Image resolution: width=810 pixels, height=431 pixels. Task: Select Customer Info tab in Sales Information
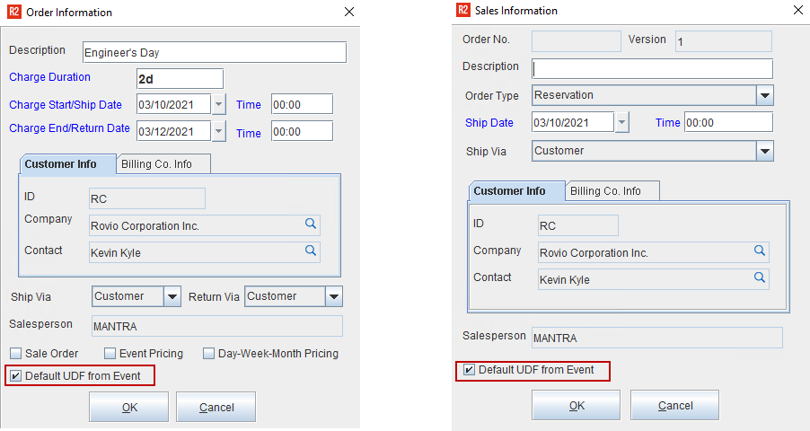[x=510, y=191]
